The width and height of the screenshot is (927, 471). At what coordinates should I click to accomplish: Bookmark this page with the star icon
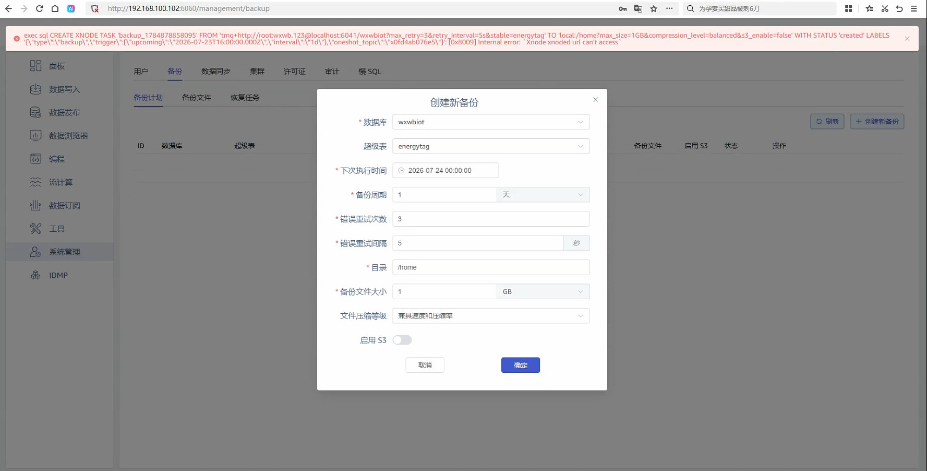tap(654, 8)
